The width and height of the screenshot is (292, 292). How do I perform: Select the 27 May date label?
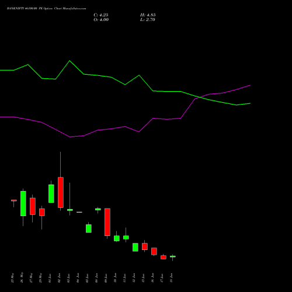32,277
